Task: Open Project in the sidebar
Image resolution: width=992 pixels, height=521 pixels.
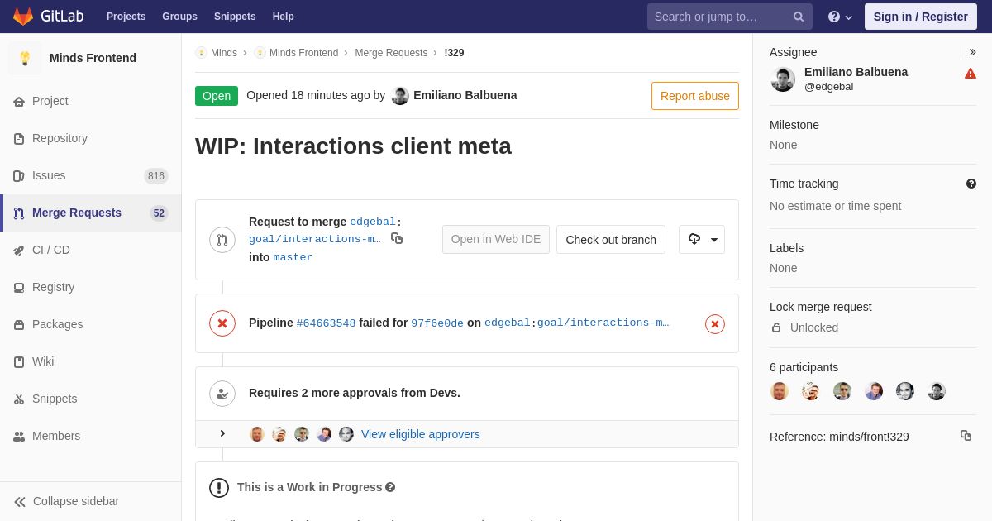Action: point(91,101)
